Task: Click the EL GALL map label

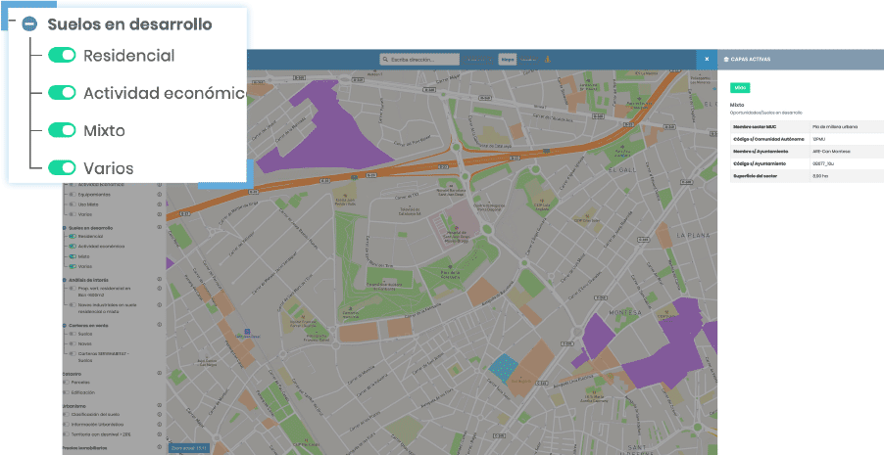Action: pyautogui.click(x=623, y=169)
